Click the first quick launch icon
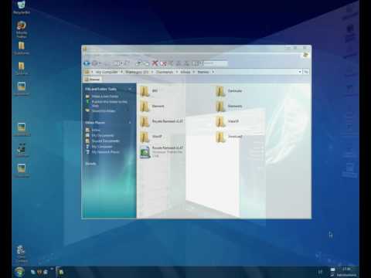 click(x=33, y=272)
